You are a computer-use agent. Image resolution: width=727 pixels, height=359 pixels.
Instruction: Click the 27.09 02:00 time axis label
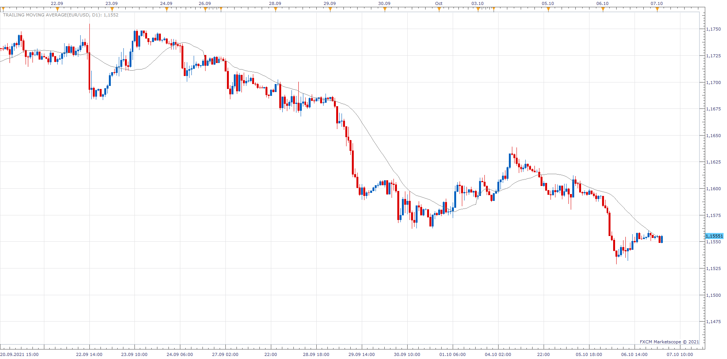pos(225,354)
